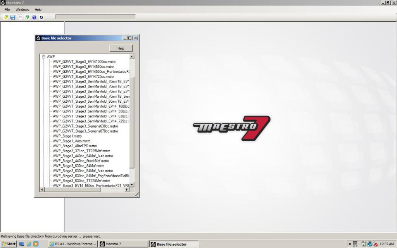Image resolution: width=397 pixels, height=248 pixels.
Task: Click the network connection tray icon
Action: (x=369, y=244)
